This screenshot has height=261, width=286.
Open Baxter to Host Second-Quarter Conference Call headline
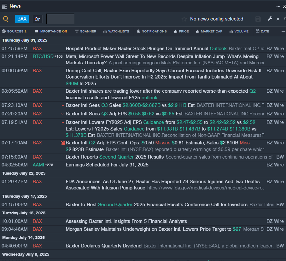pyautogui.click(x=156, y=205)
